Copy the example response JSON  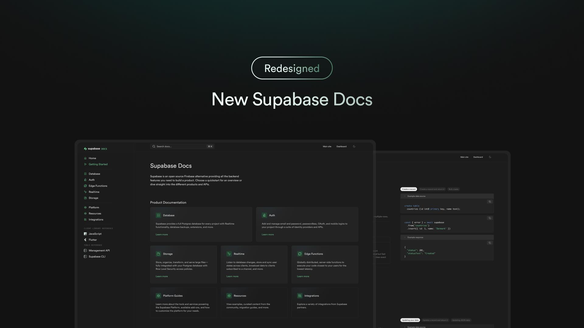[x=490, y=243]
